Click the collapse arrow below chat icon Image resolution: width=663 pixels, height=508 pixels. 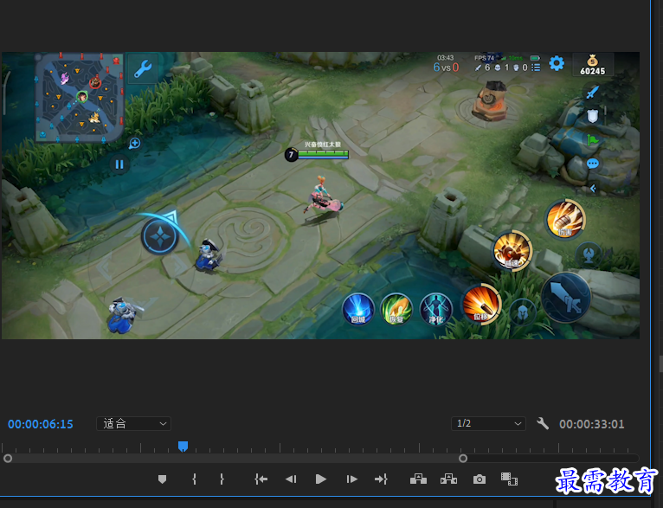tap(593, 189)
